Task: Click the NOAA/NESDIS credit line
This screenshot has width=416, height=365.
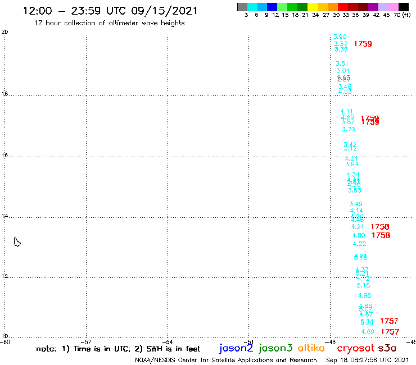Action: [226, 360]
